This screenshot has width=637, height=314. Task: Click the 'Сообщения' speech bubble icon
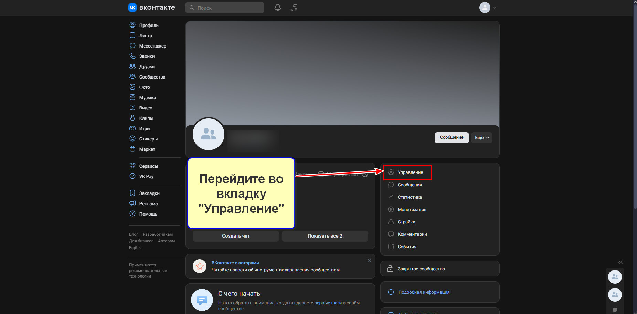click(391, 185)
